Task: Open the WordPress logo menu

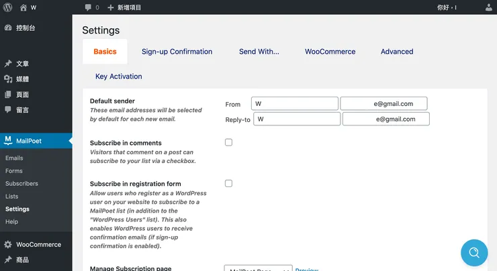Action: coord(8,7)
